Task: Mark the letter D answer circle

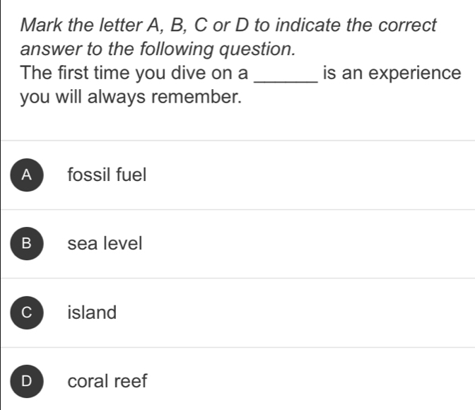Action: click(x=26, y=381)
